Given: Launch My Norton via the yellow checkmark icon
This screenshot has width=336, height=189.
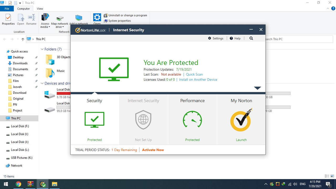Looking at the screenshot, I should [241, 120].
